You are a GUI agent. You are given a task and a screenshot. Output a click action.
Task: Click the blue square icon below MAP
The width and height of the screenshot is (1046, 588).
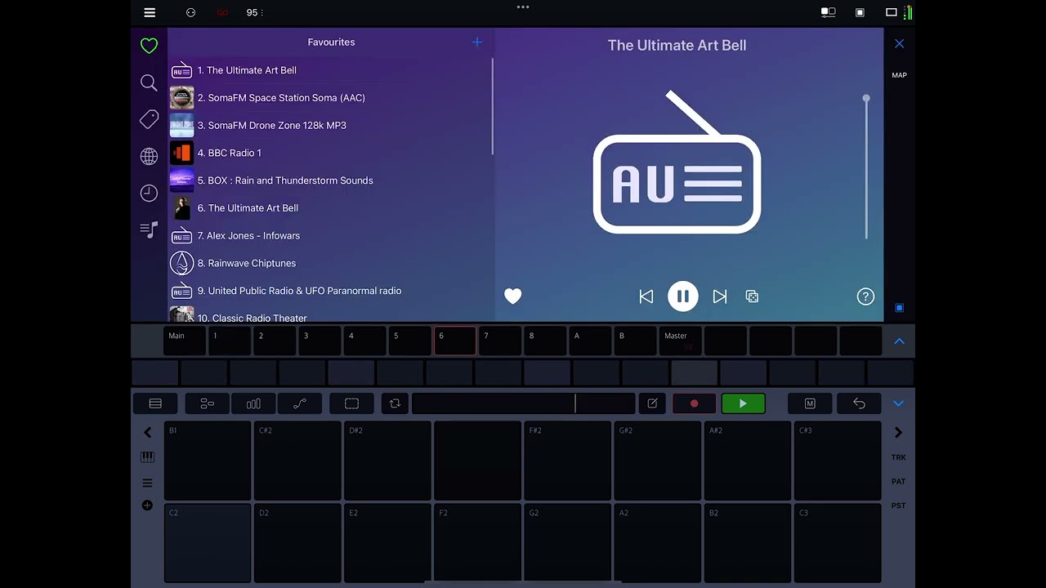click(x=899, y=308)
